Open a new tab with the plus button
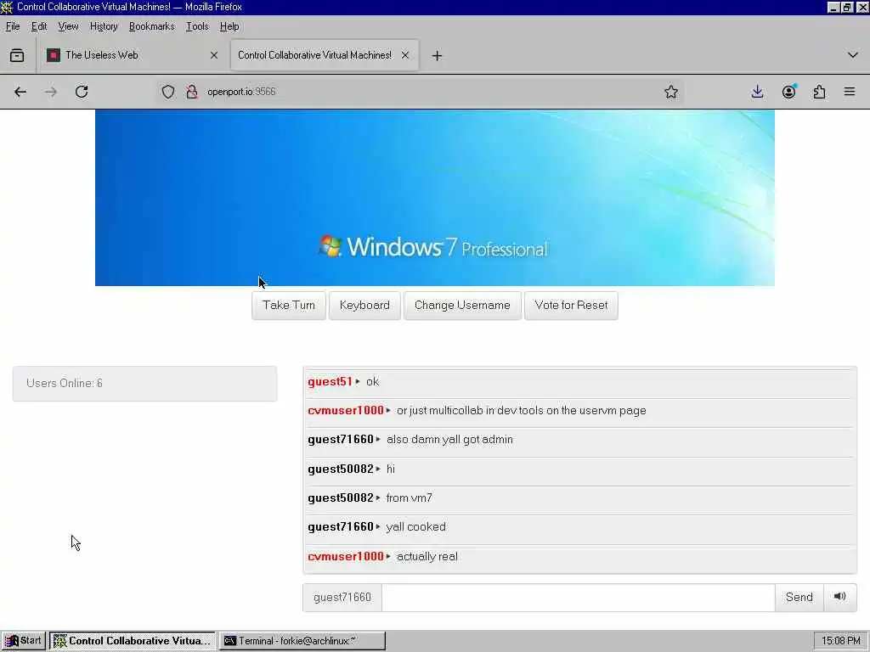This screenshot has width=870, height=652. coord(437,55)
